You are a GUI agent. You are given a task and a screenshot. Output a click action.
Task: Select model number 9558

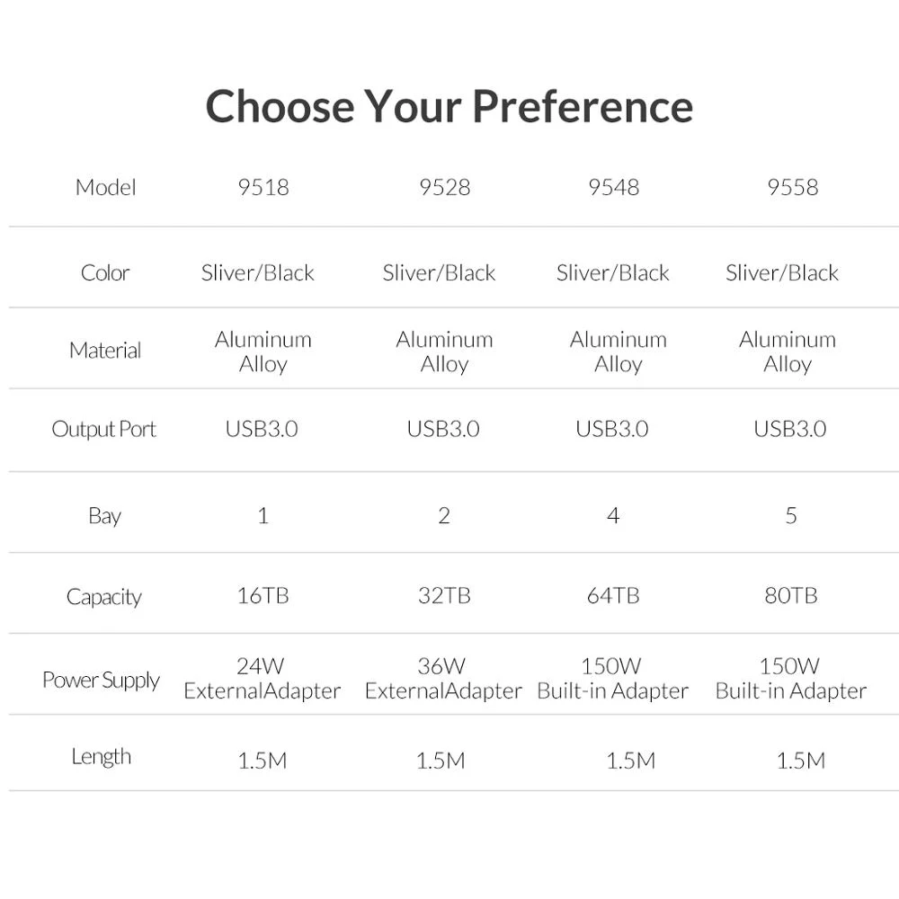tap(792, 187)
